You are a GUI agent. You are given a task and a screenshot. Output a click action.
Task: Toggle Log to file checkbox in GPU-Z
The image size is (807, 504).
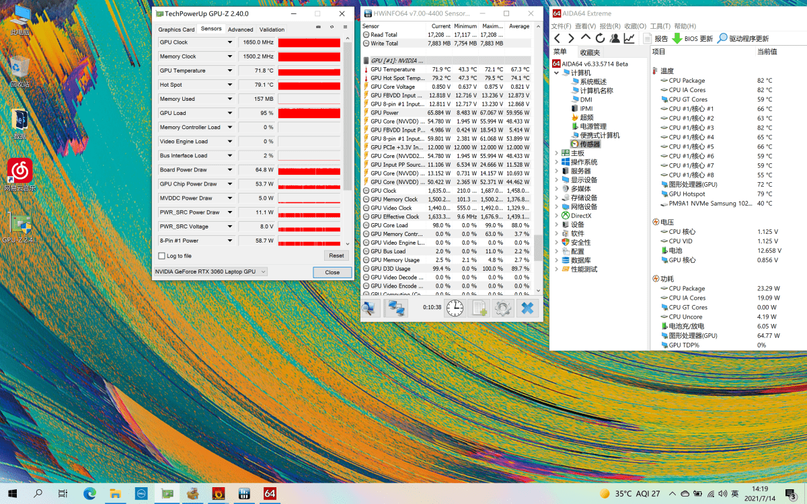click(x=161, y=256)
